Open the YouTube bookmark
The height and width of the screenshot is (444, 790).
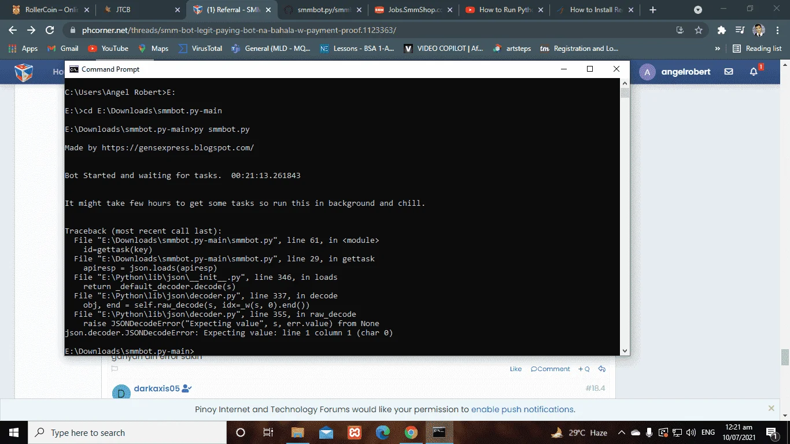(x=108, y=49)
